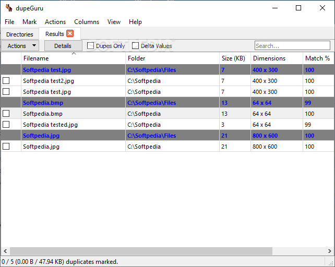
Task: Minimize the dupeGuru window
Action: pos(275,8)
